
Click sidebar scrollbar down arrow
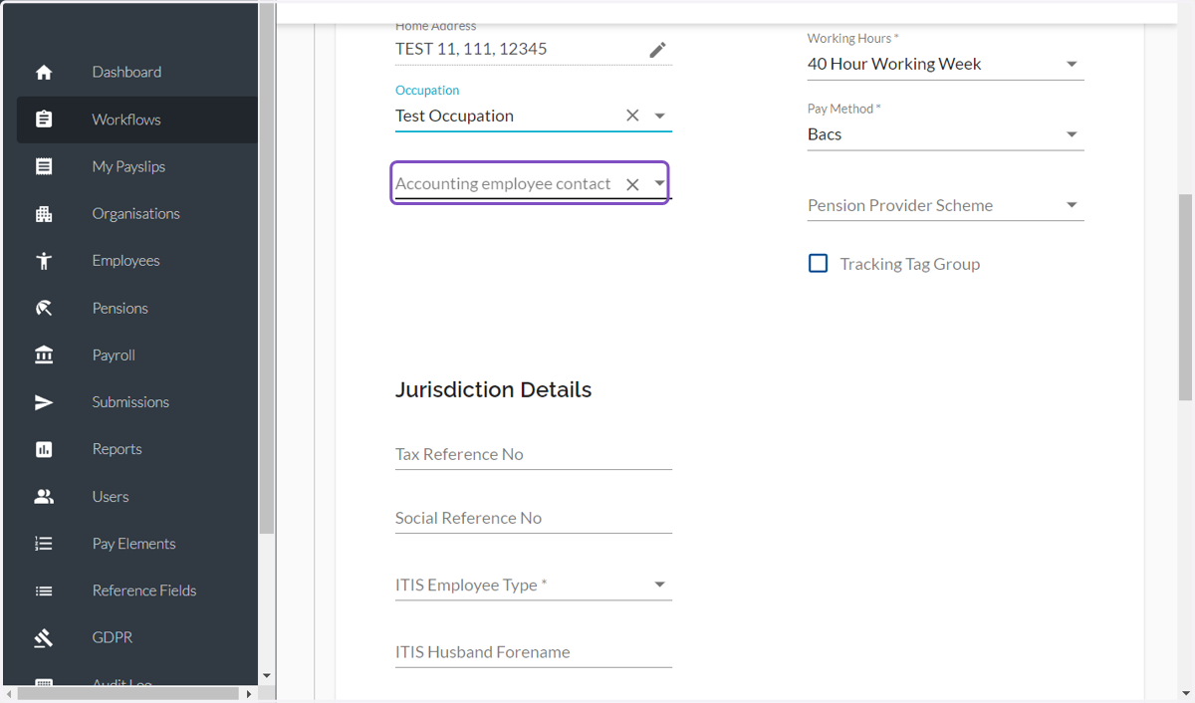click(266, 676)
